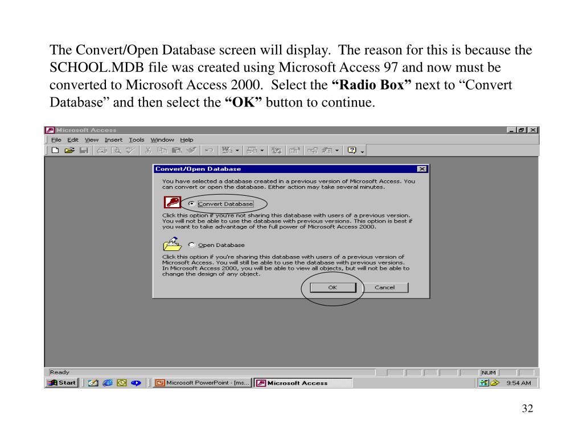Click the Microsoft Access taskbar button
Screen dimensions: 583x437
tap(303, 383)
